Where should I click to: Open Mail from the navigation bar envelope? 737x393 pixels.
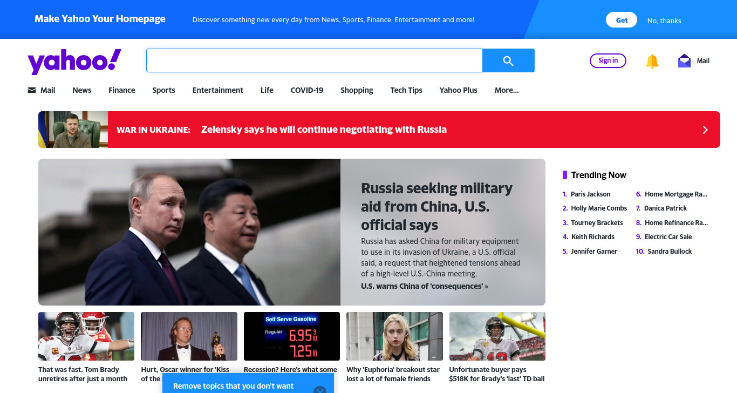(x=32, y=90)
